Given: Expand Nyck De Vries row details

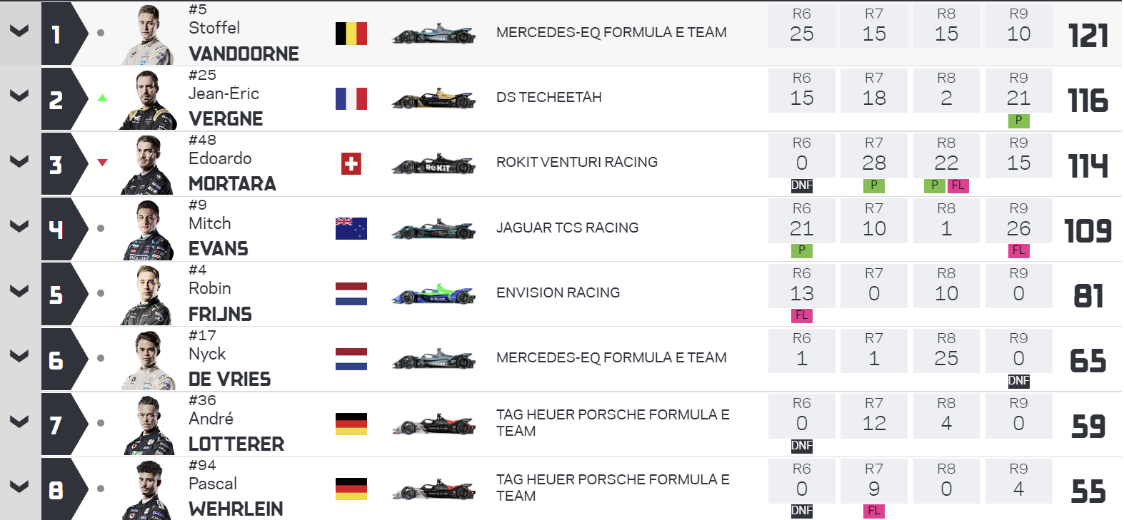Looking at the screenshot, I should 19,356.
